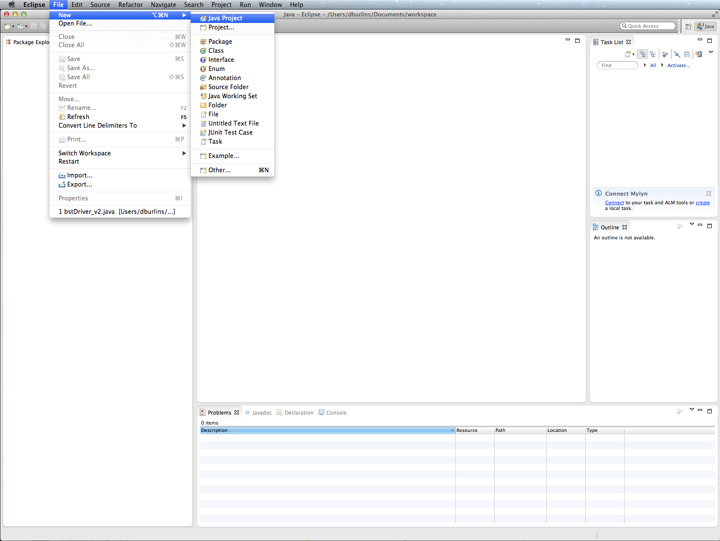
Task: Click the Task List Find field
Action: point(617,65)
